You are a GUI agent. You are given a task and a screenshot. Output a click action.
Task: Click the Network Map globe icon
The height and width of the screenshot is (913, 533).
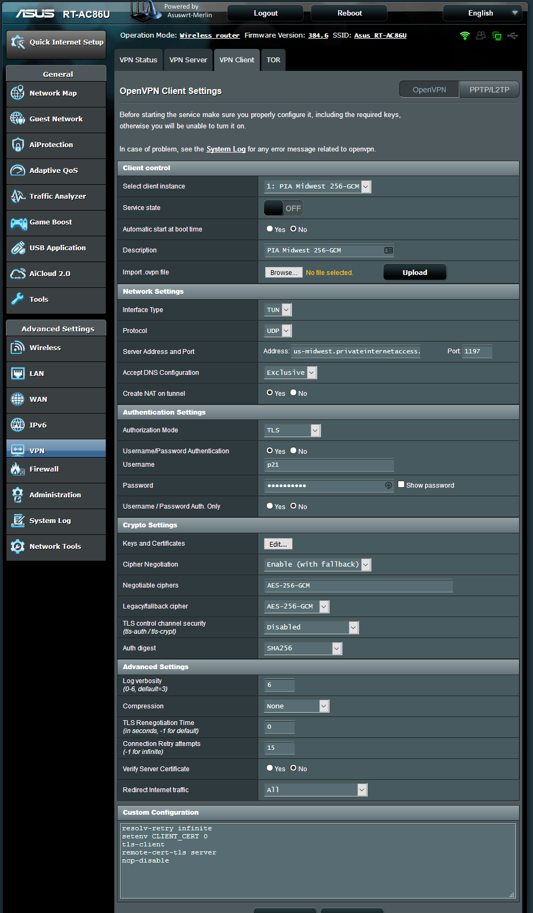[18, 93]
